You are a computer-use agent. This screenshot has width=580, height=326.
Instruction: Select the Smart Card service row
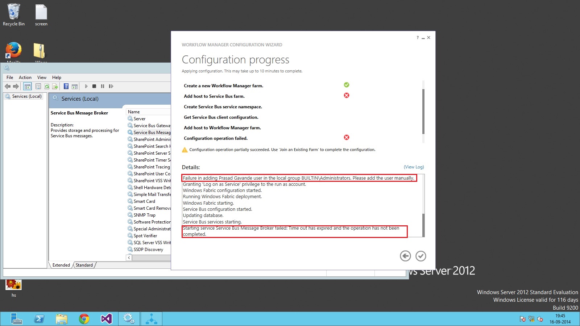tap(149, 201)
